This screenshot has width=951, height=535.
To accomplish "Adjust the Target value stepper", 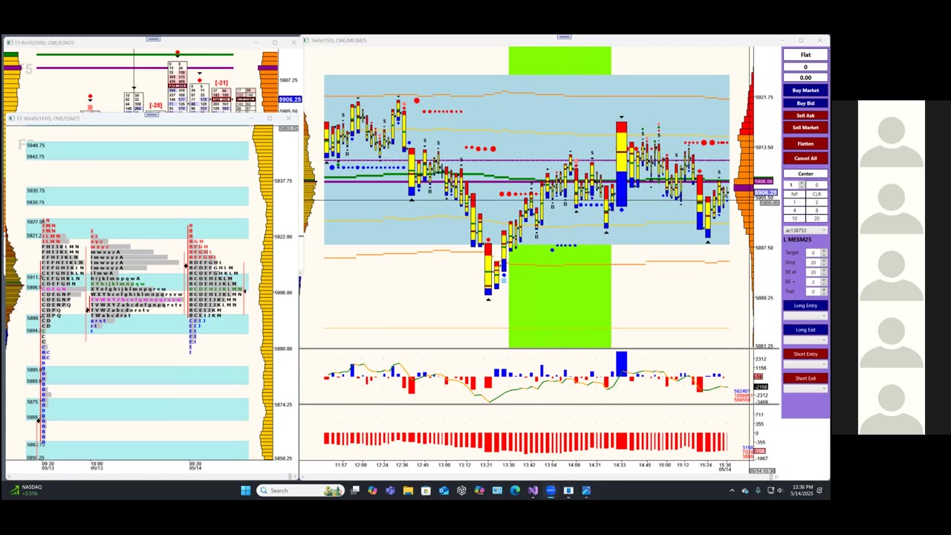I will point(823,253).
